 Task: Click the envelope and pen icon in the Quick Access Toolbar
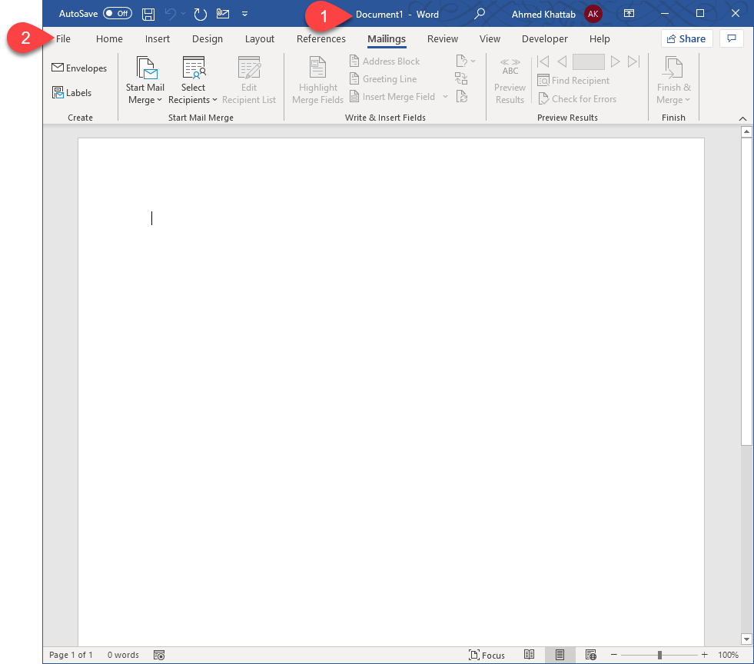coord(223,14)
